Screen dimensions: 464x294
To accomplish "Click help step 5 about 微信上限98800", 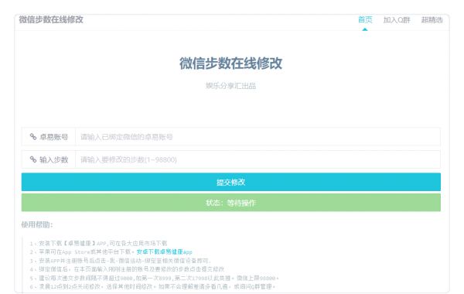I will point(154,278).
